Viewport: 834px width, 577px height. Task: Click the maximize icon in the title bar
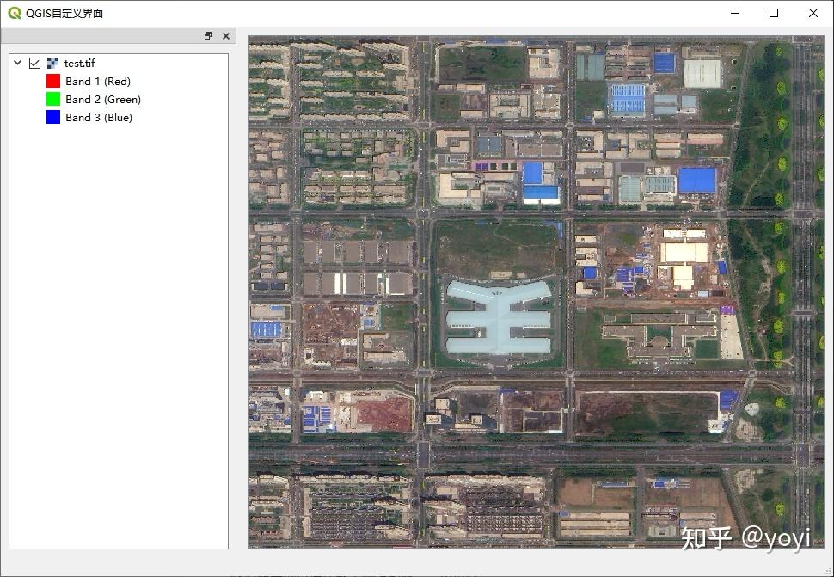(x=773, y=13)
